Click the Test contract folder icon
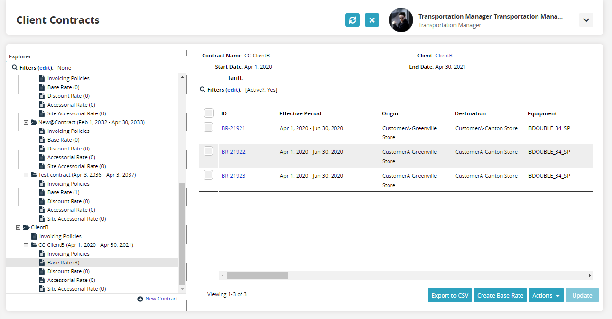Screen dimensions: 612x319 pos(34,175)
